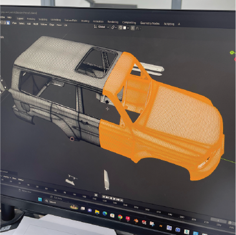Open the Compositing workspace tab

point(129,22)
